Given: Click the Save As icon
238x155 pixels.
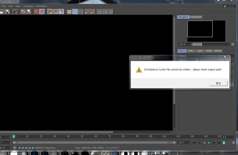Looking at the screenshot, I should pyautogui.click(x=7, y=11).
